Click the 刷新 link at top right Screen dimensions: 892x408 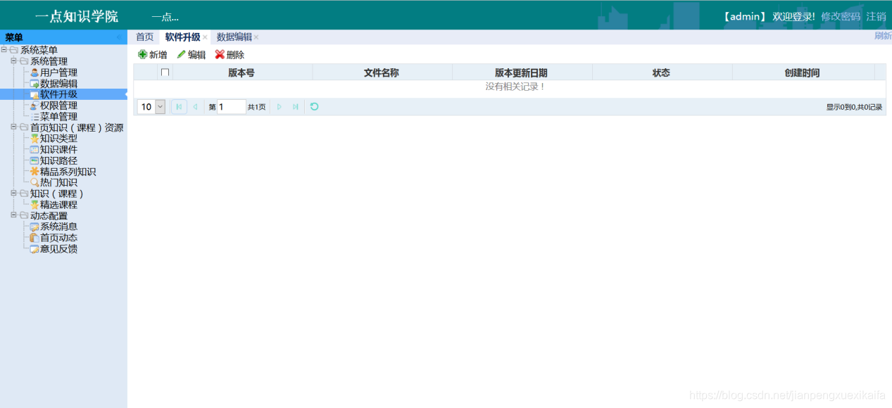click(883, 36)
